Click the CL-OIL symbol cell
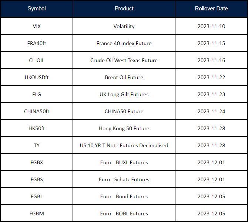This screenshot has height=222, width=248. (x=37, y=60)
